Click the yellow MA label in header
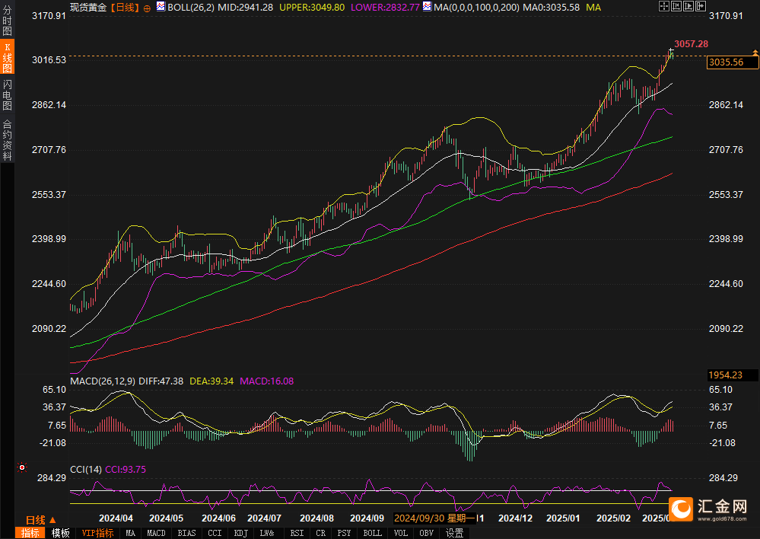This screenshot has width=760, height=539. coord(593,8)
